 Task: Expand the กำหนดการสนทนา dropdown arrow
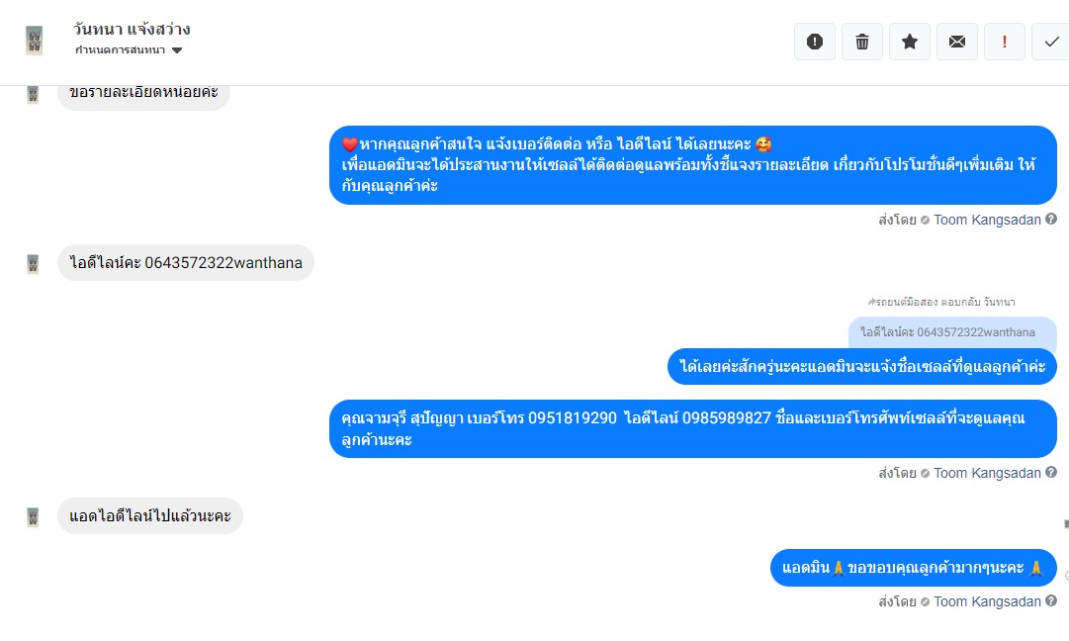pyautogui.click(x=177, y=50)
